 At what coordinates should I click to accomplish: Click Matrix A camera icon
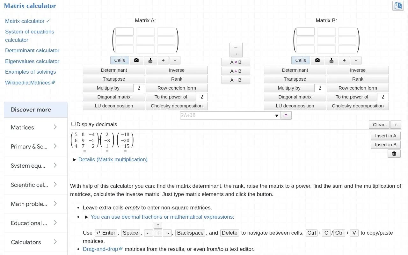click(x=136, y=60)
